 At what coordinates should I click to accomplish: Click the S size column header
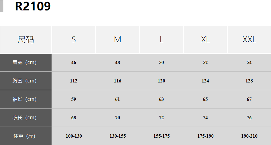[x=74, y=40]
